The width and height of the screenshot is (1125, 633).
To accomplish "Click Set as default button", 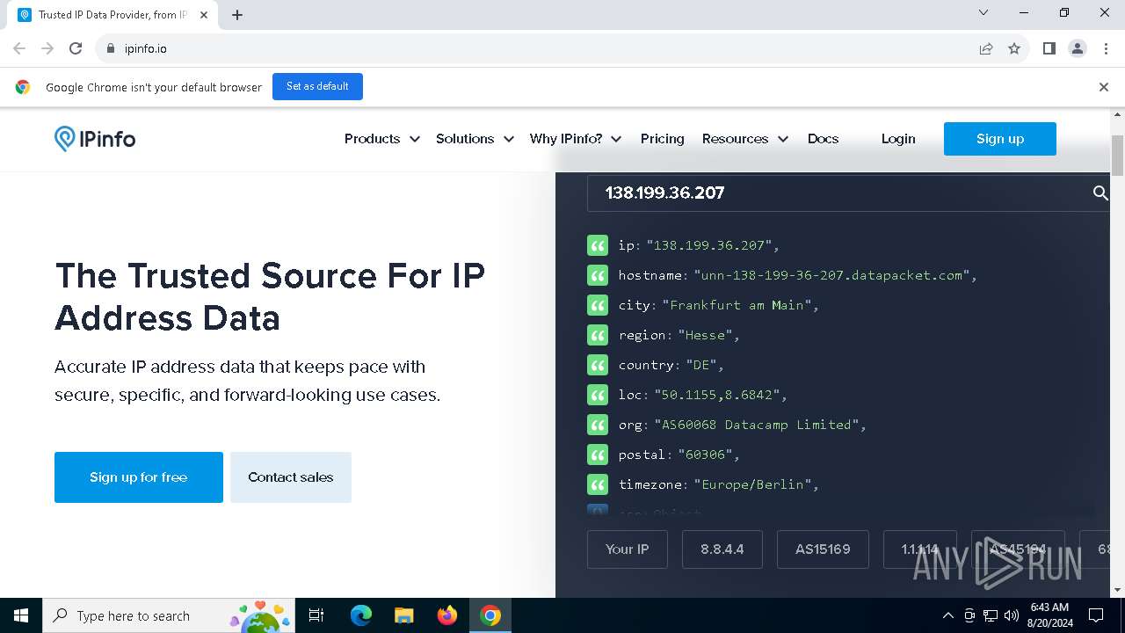I will click(317, 86).
